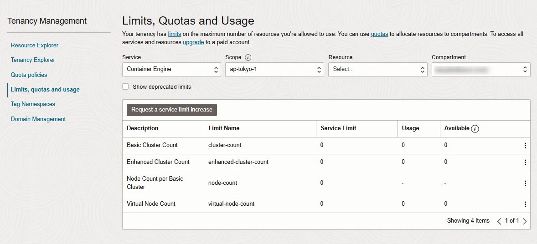Click Request a service limit increase button
537x244 pixels.
pyautogui.click(x=172, y=110)
